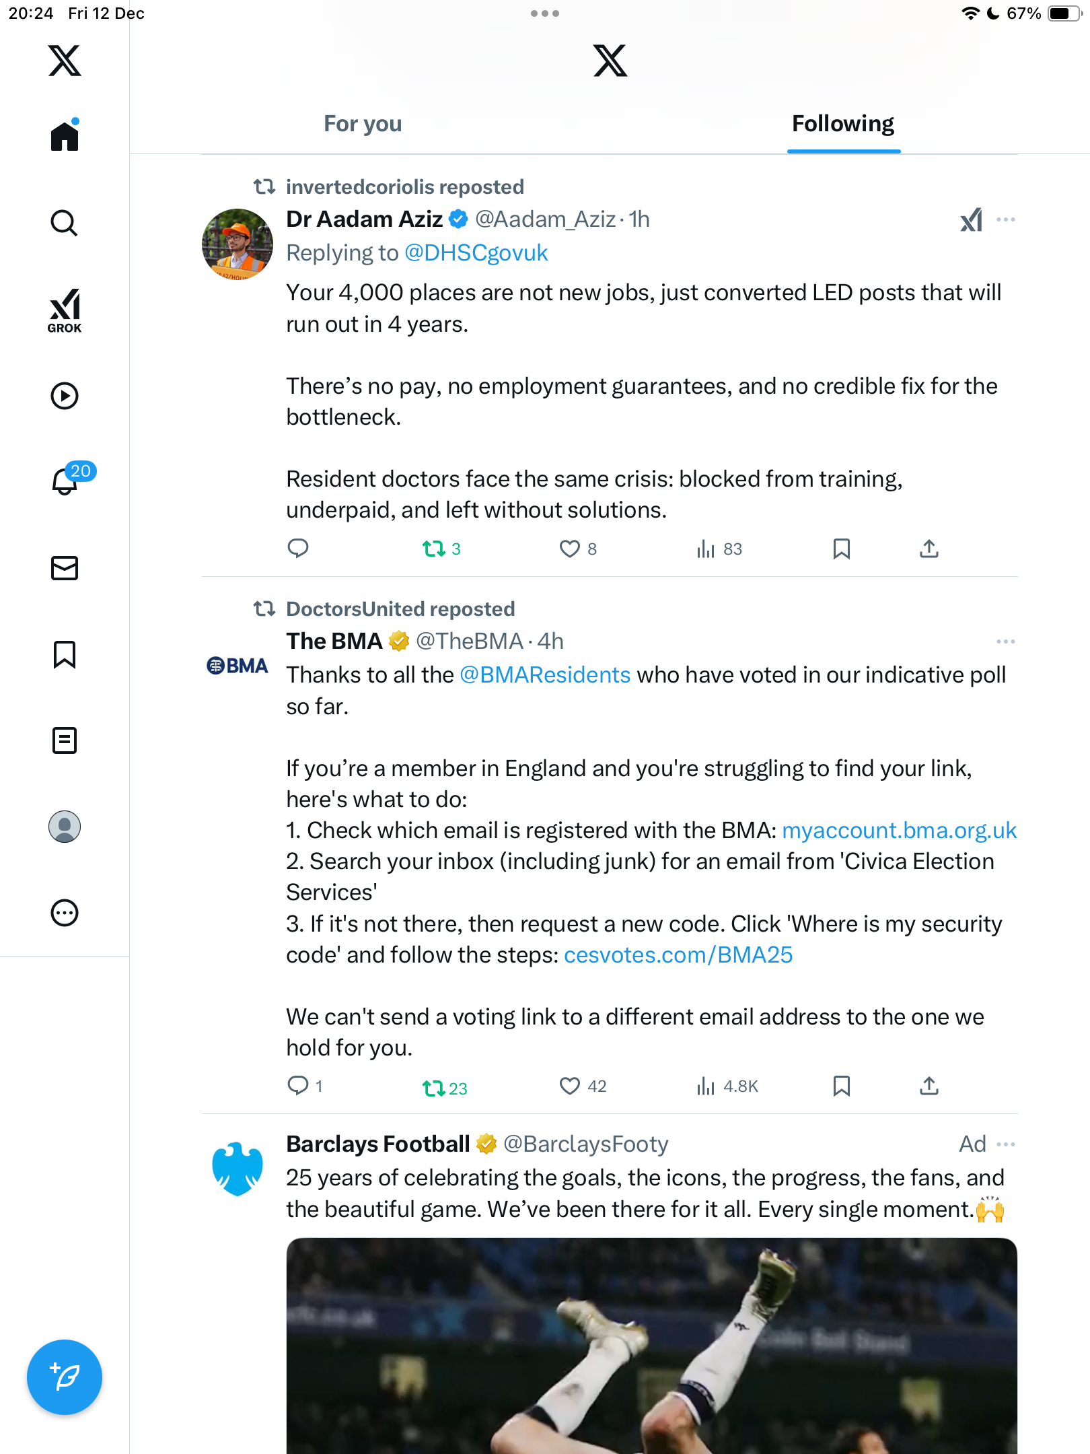Screen dimensions: 1090x1454
Task: Open the cesvotes.com/BMA25 link
Action: point(678,955)
